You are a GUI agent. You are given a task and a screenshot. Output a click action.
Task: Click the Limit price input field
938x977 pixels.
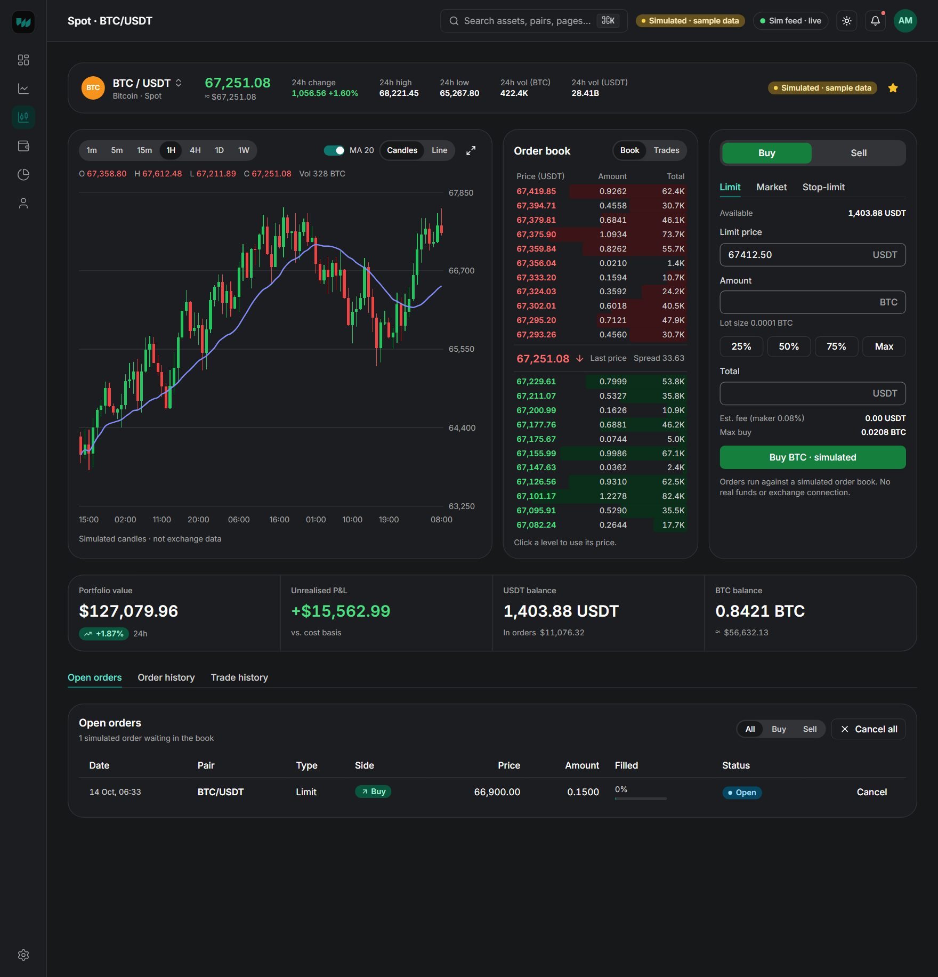812,255
